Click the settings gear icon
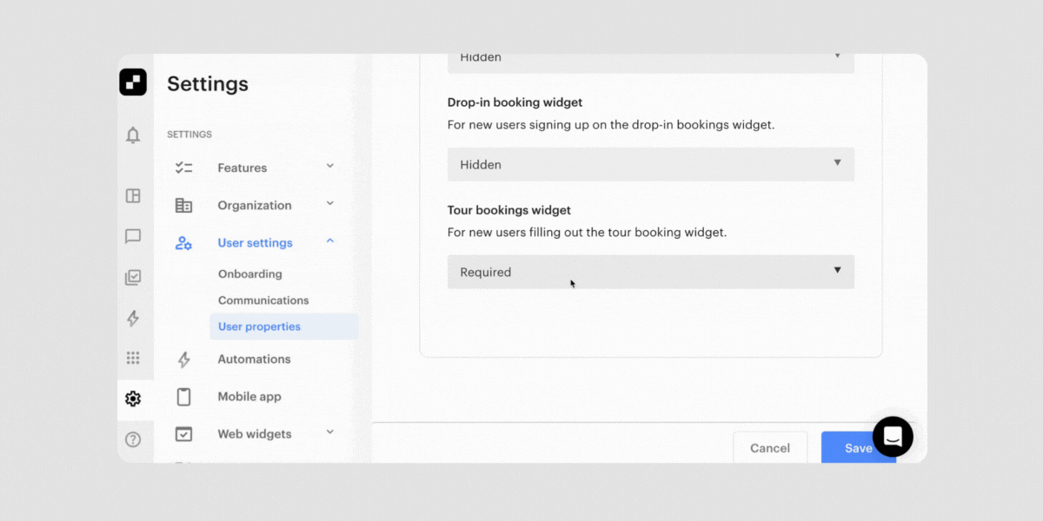Screen dimensions: 1043x521 (x=134, y=399)
